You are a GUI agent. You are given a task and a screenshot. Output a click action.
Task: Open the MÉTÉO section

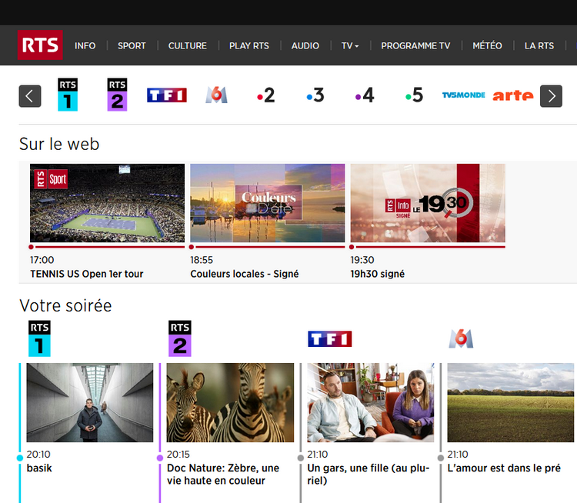(487, 45)
